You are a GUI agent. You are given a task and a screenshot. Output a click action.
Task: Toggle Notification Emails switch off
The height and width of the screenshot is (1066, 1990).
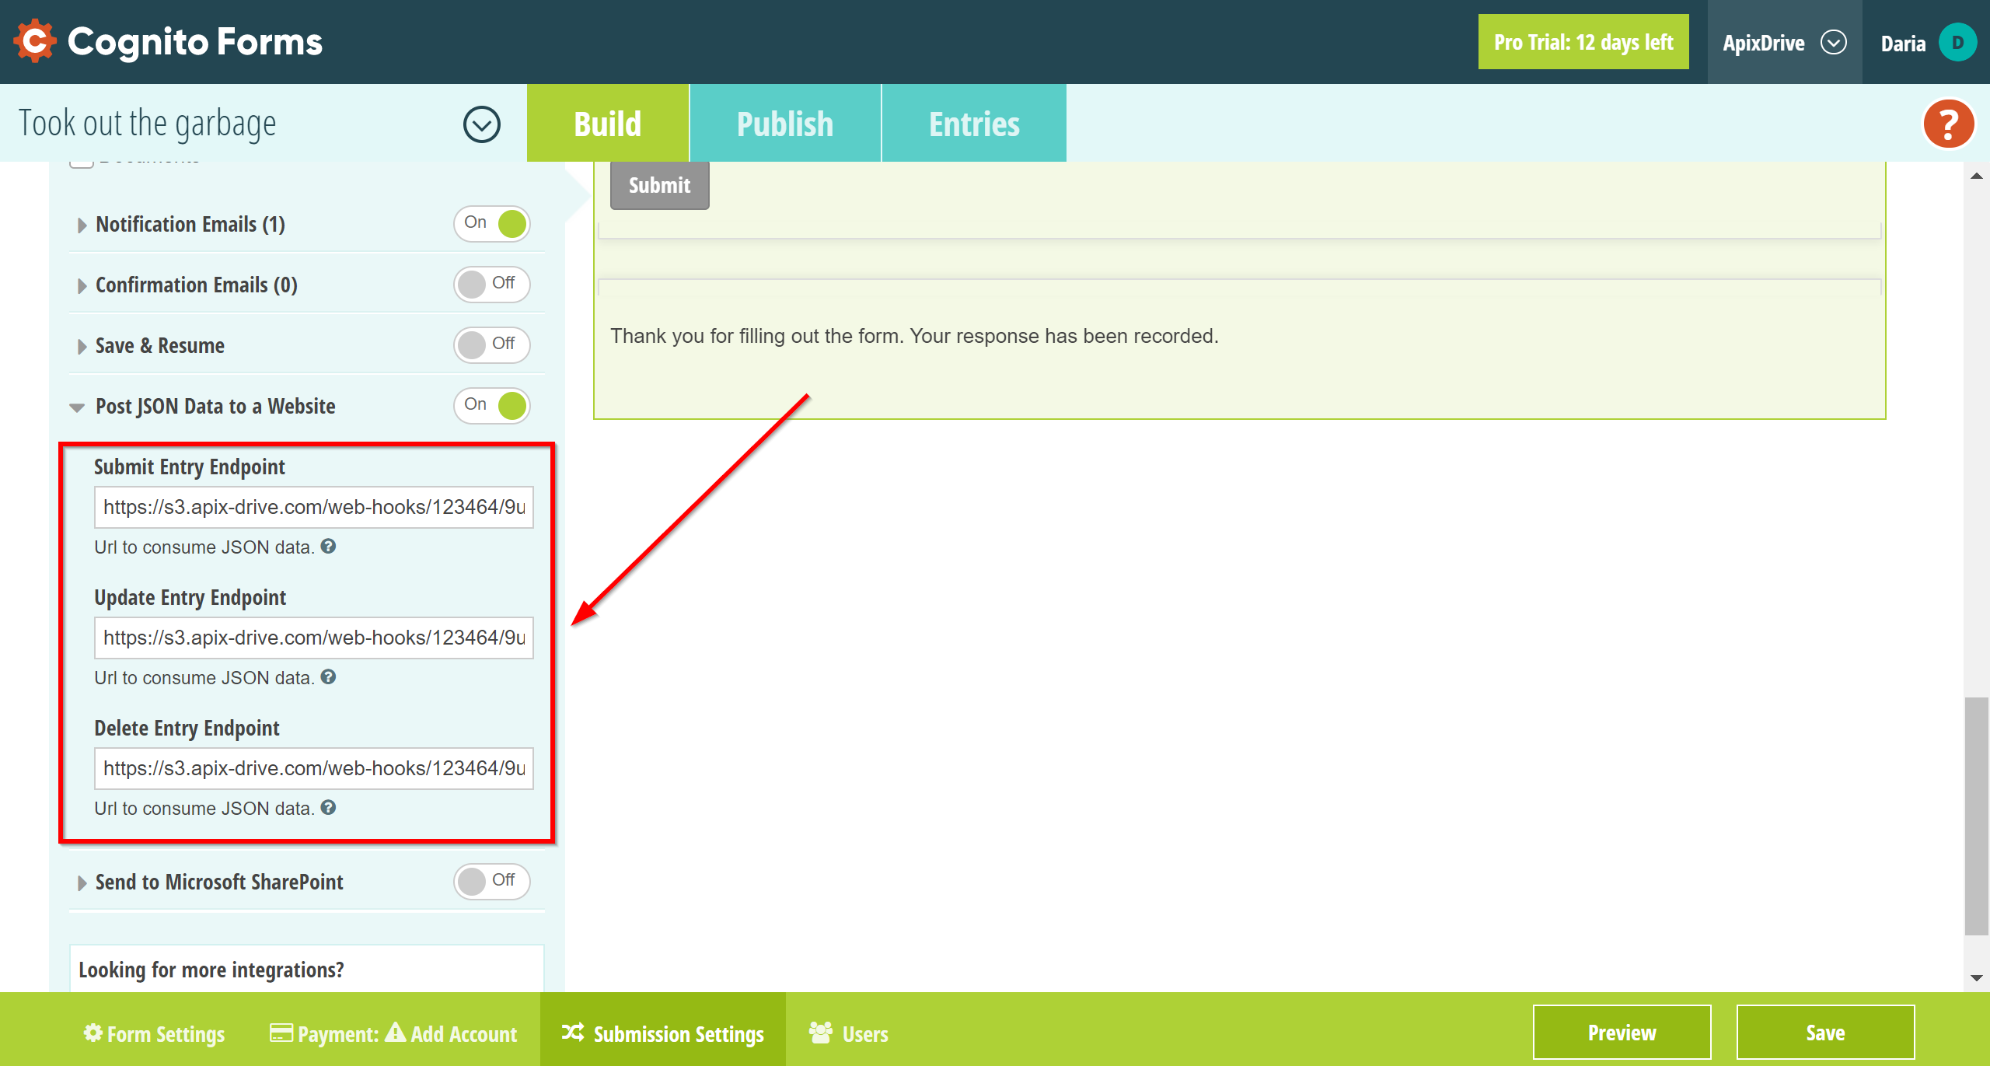(492, 224)
